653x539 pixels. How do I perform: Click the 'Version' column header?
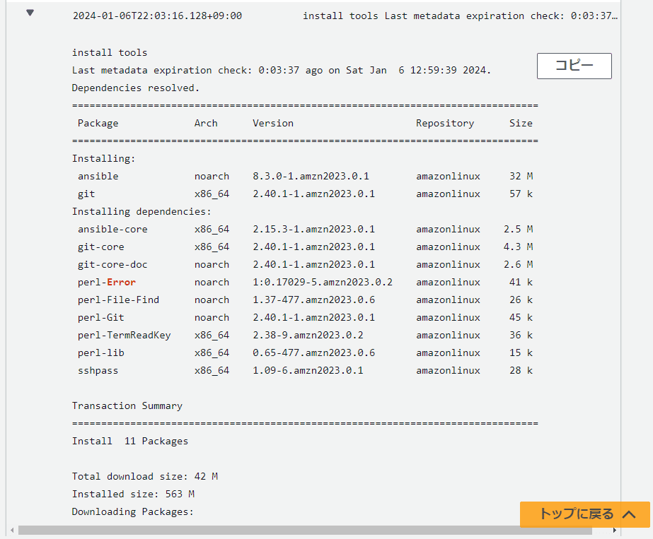[273, 124]
